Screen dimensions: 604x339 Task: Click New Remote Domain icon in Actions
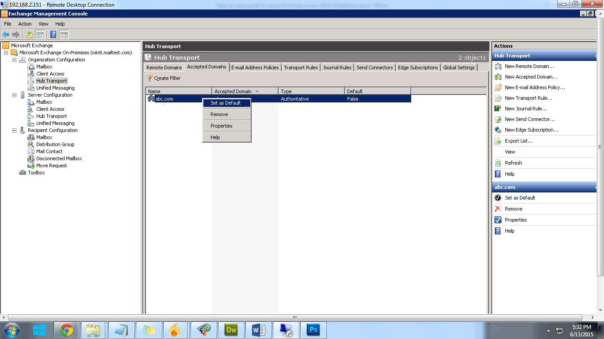pyautogui.click(x=497, y=66)
